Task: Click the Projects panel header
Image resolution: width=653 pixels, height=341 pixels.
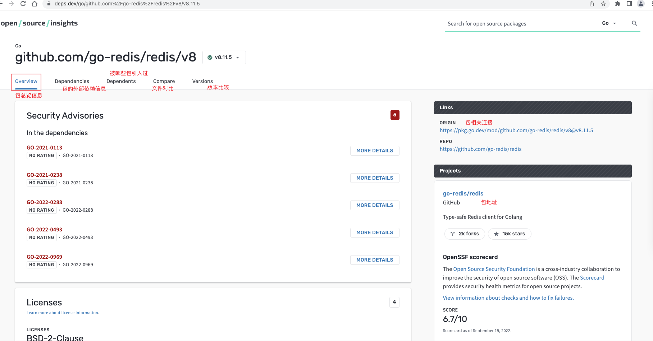Action: coord(533,171)
